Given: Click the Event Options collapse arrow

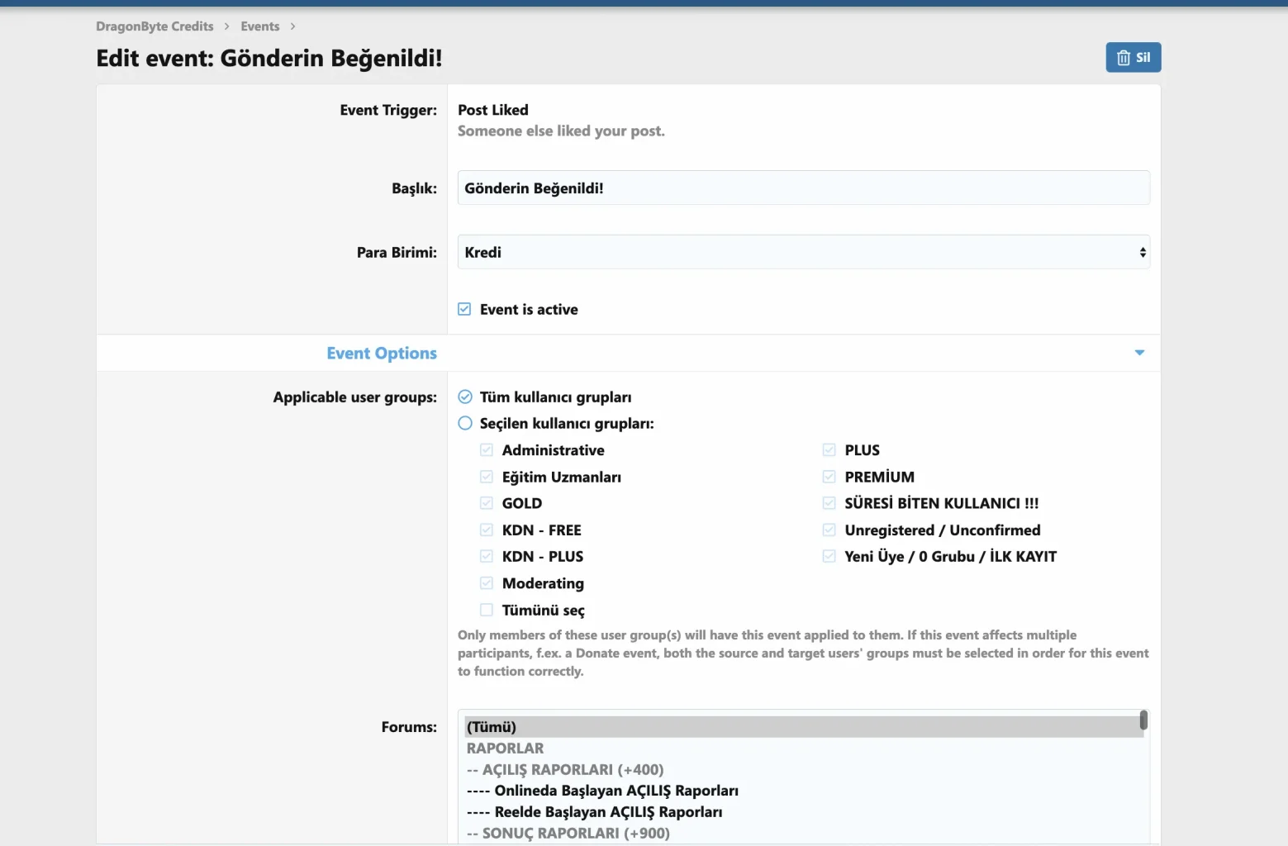Looking at the screenshot, I should click(x=1139, y=353).
